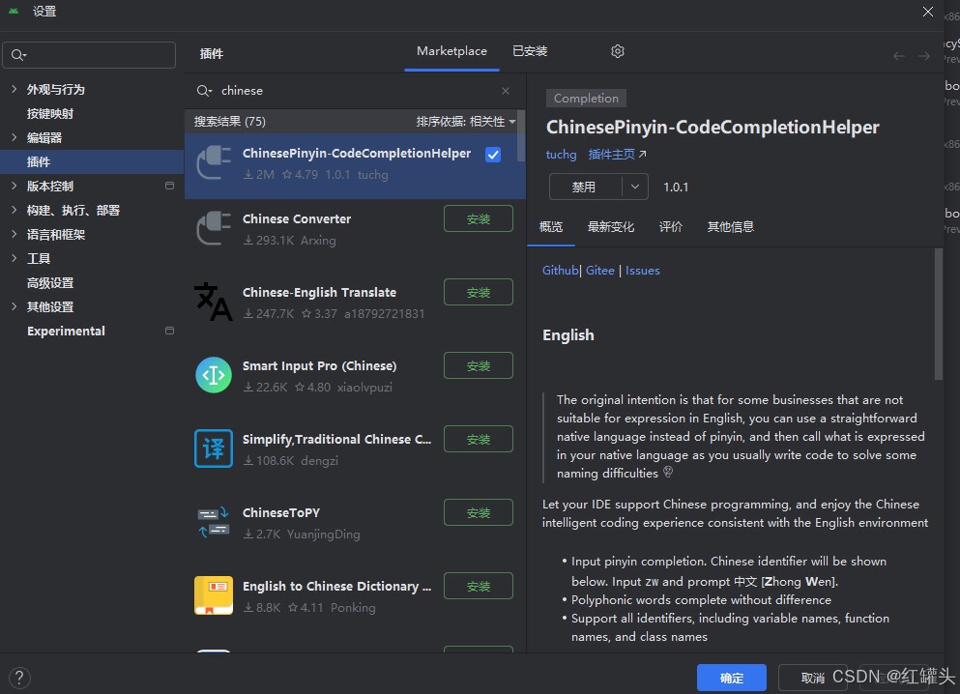The image size is (960, 694).
Task: Click the search magnifier icon in plugin search
Action: coord(203,91)
